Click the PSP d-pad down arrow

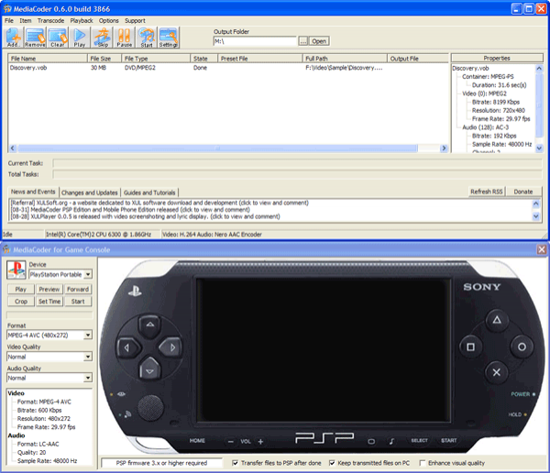(x=149, y=369)
